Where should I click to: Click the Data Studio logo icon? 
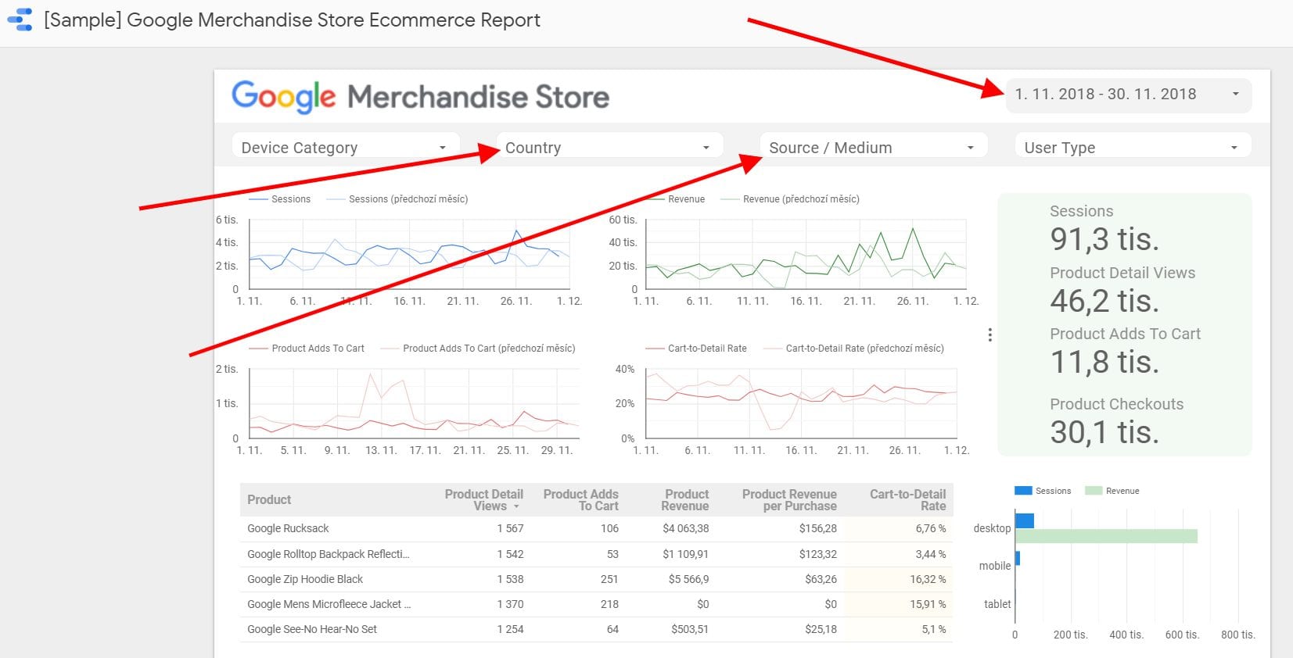[x=20, y=20]
